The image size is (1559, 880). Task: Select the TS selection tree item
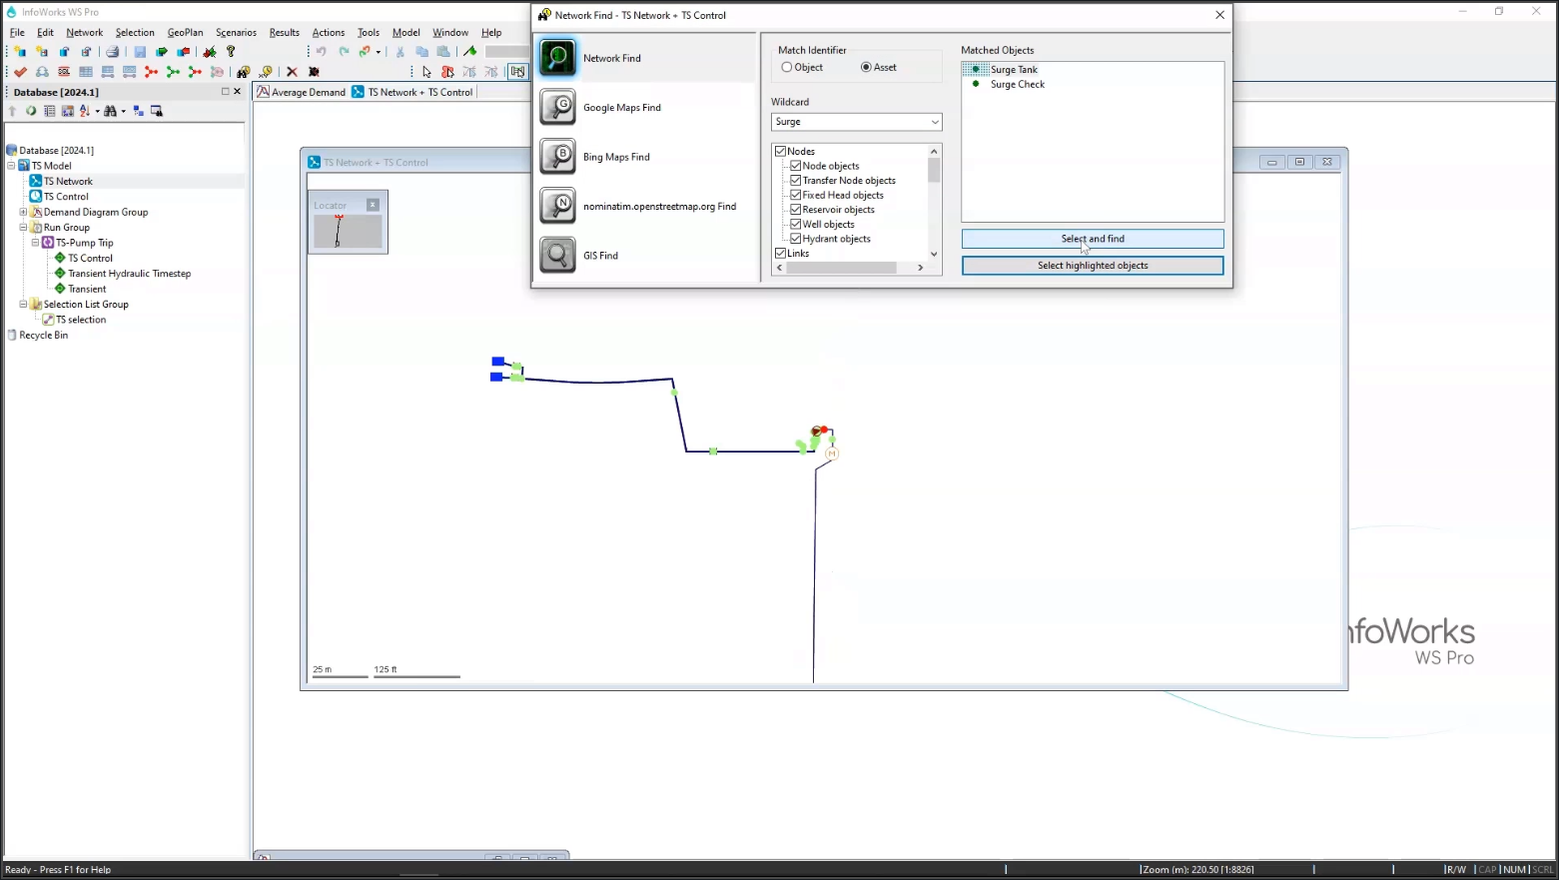(81, 320)
